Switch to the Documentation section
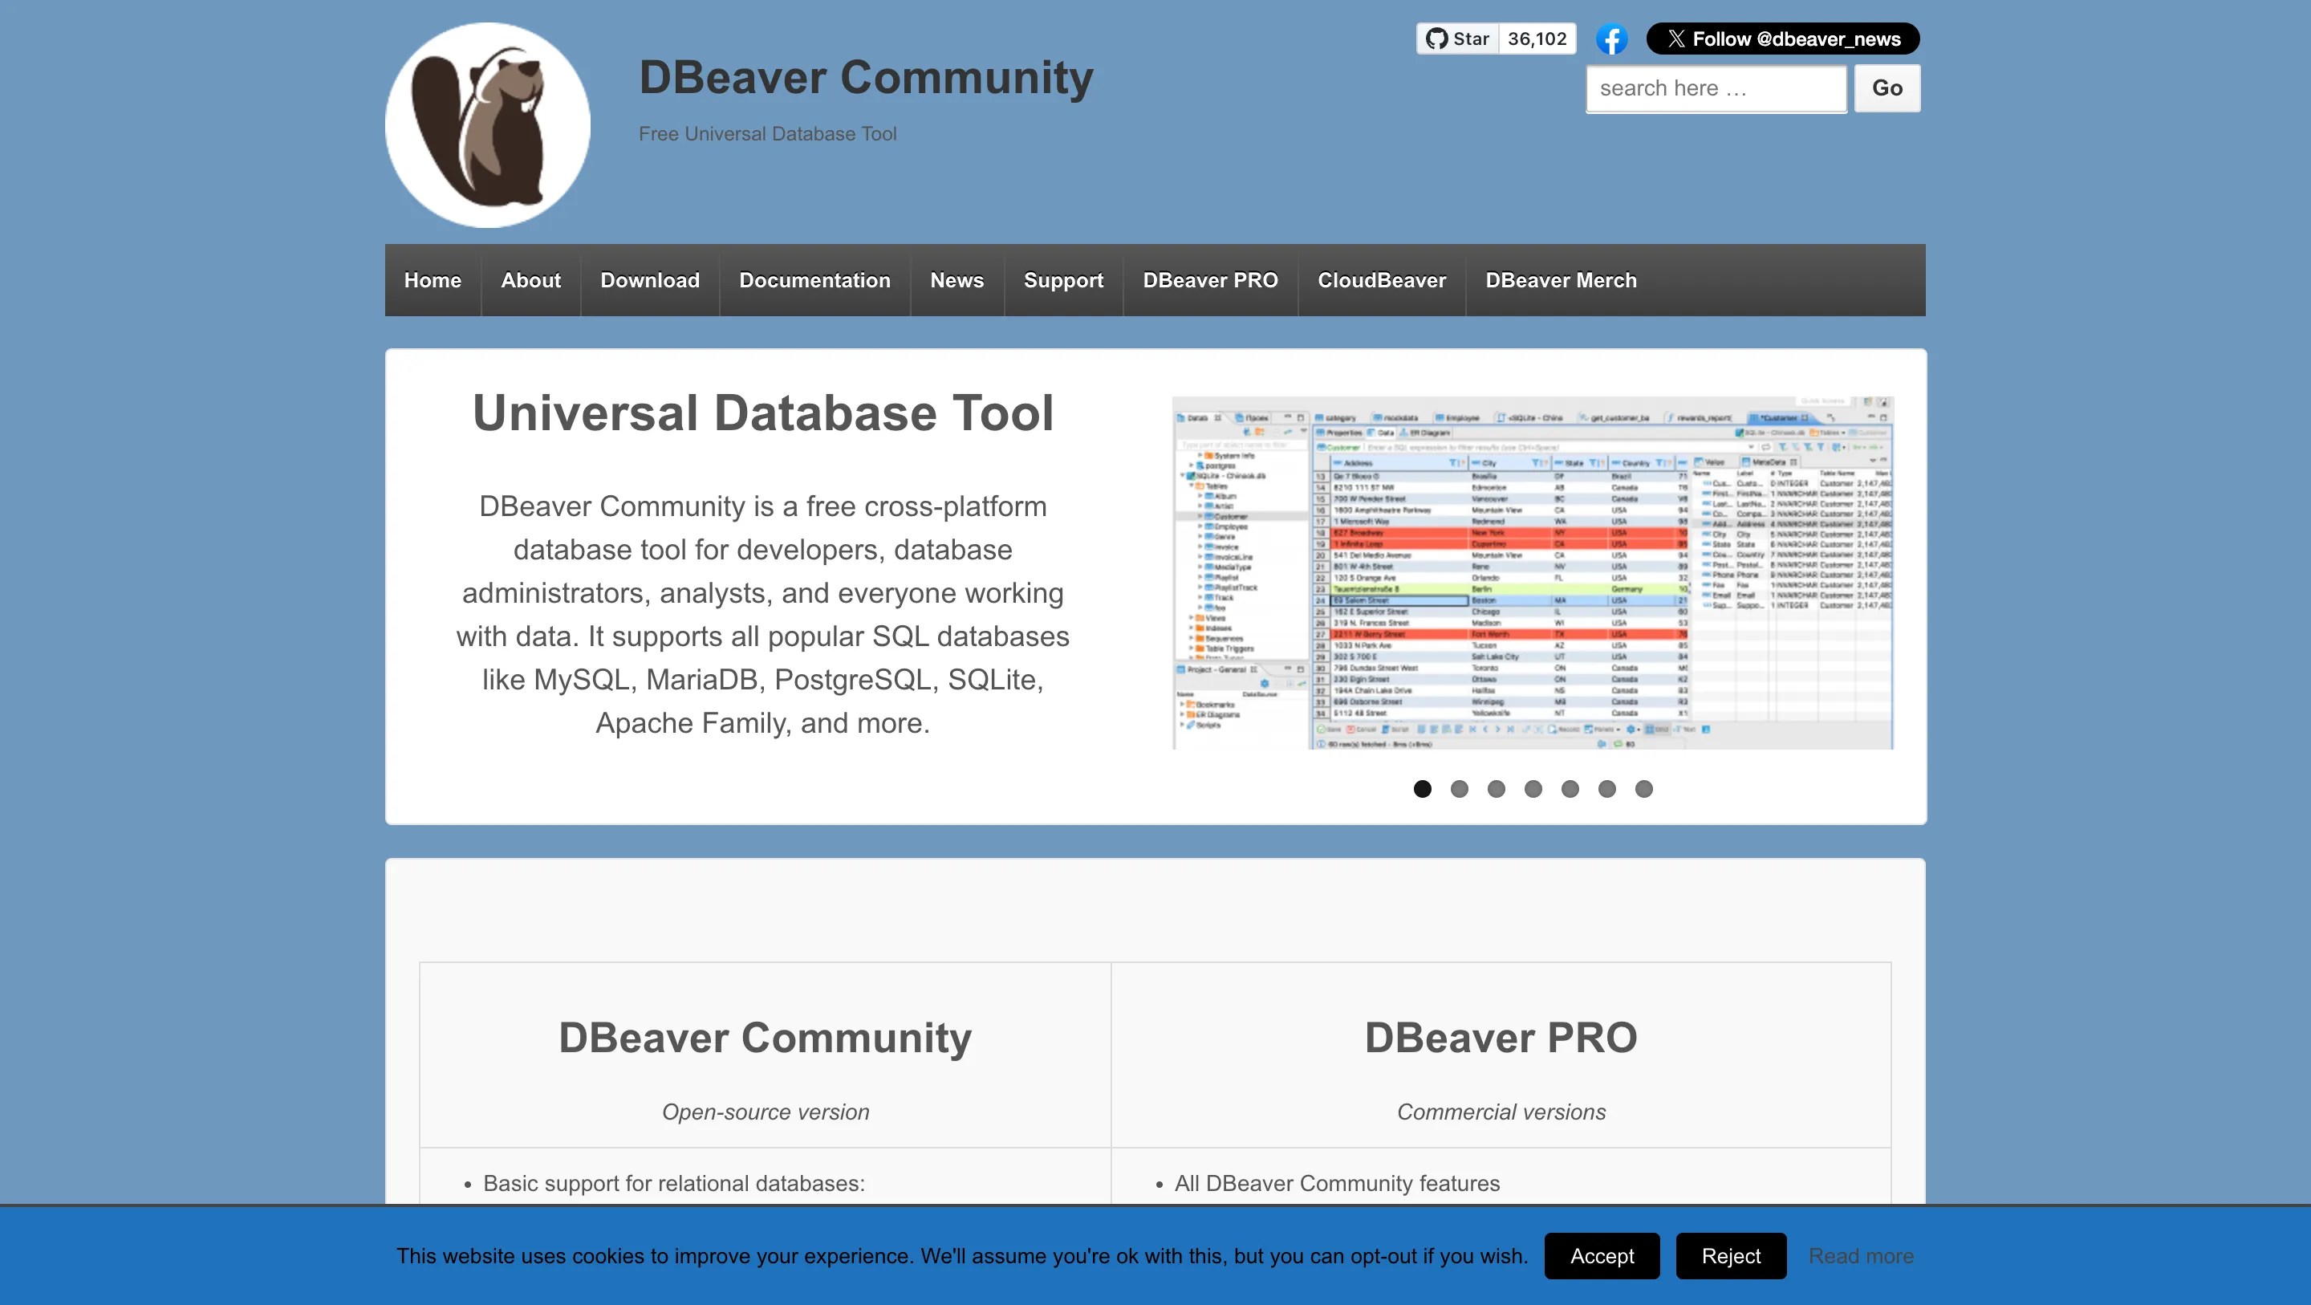This screenshot has height=1305, width=2311. click(814, 280)
